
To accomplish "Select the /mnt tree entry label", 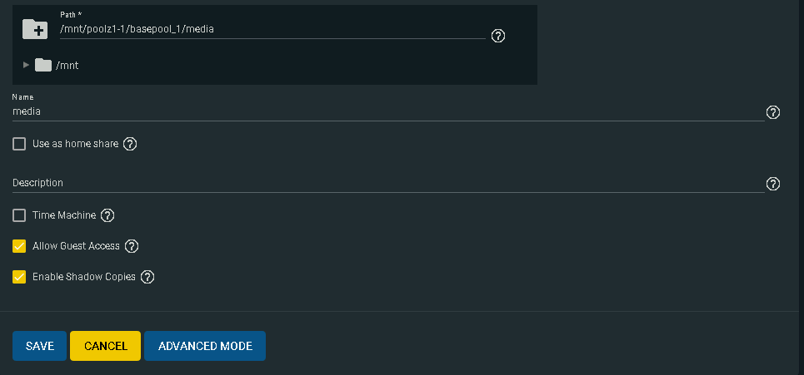I will coord(67,66).
